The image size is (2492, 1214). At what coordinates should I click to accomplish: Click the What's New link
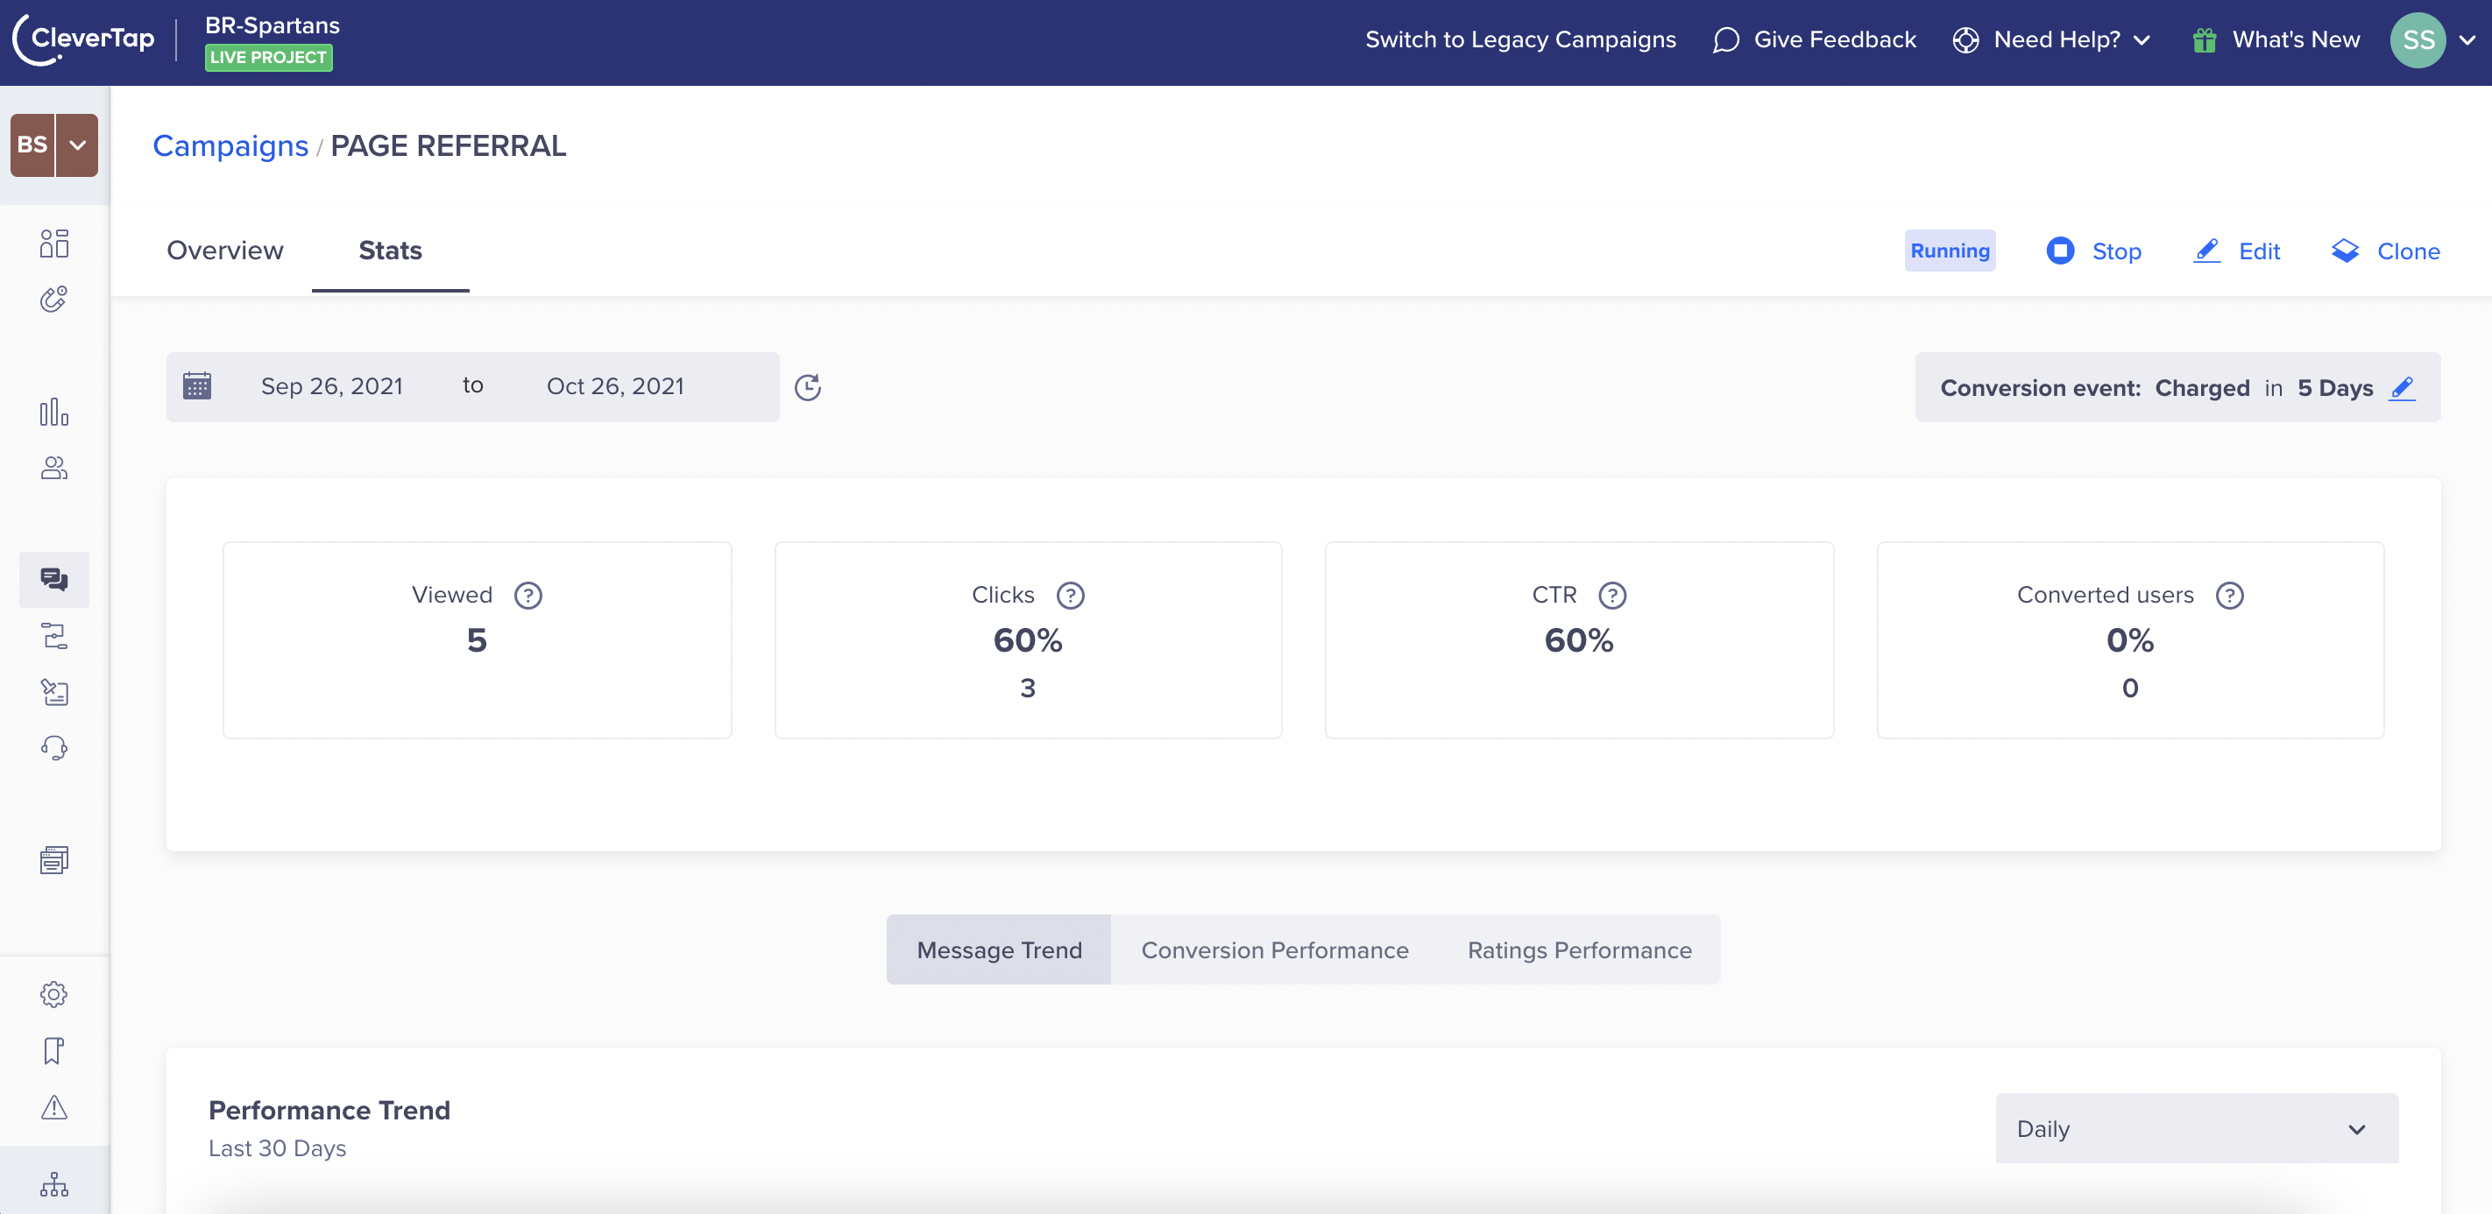coord(2296,39)
